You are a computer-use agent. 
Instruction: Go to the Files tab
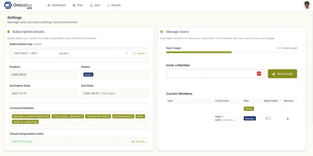pyautogui.click(x=78, y=5)
